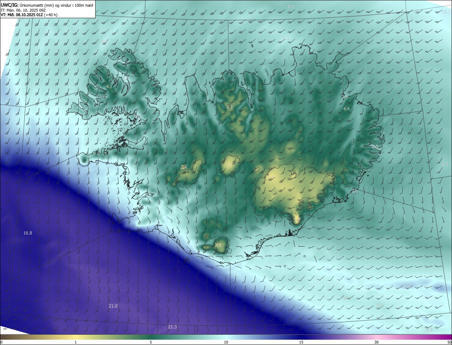Click the 8.3 value label
The width and height of the screenshot is (452, 345).
tap(445, 164)
